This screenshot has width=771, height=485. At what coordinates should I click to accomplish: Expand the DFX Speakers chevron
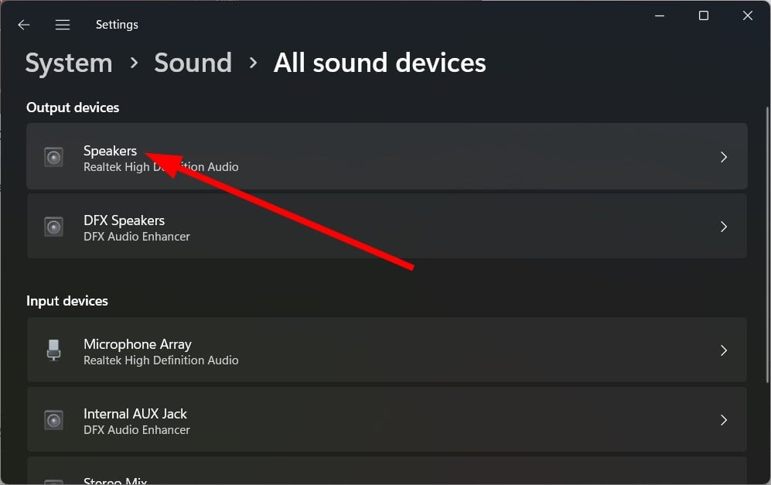pos(724,227)
